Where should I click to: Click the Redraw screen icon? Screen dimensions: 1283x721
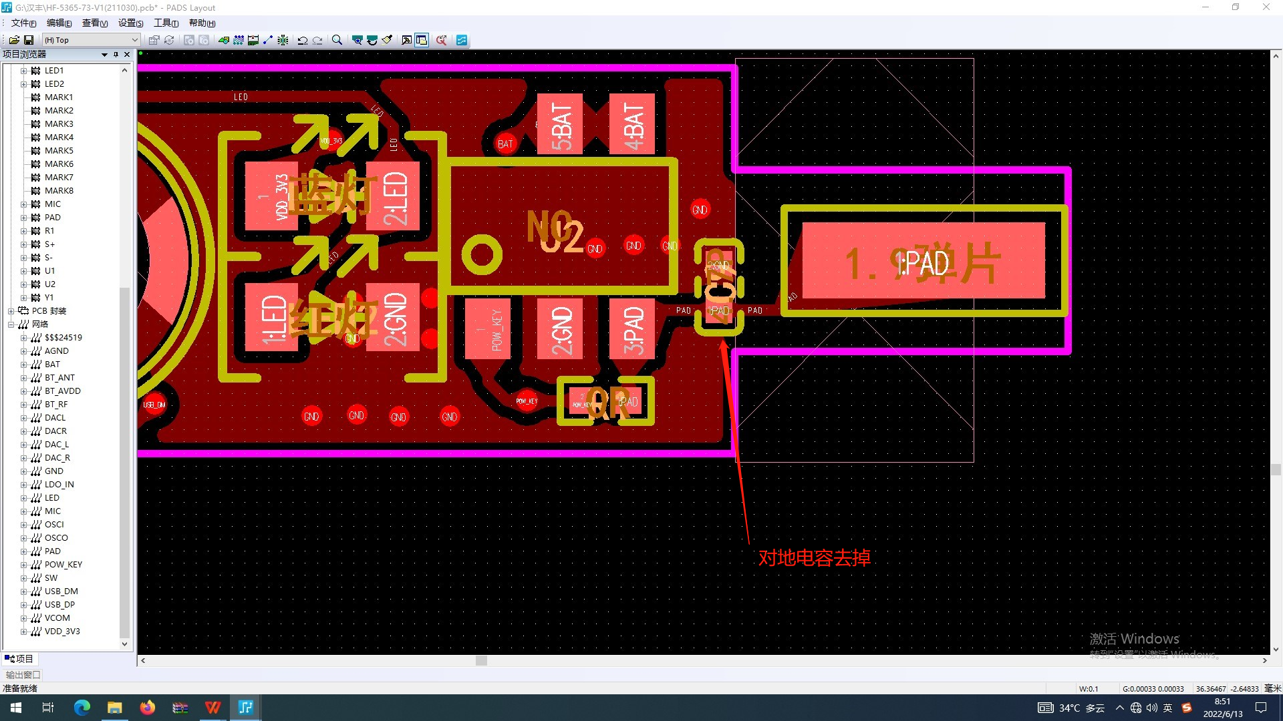point(372,40)
